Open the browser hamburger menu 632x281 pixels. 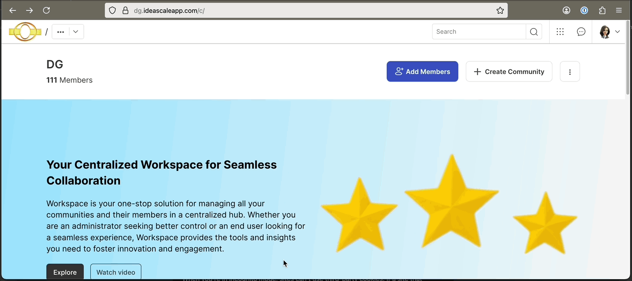pyautogui.click(x=619, y=10)
